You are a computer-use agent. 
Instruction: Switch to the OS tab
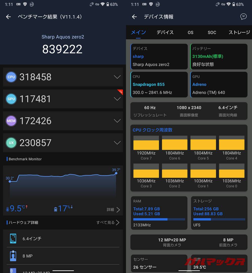coord(191,33)
